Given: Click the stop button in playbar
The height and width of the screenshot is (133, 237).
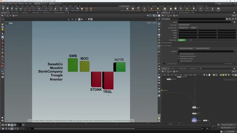Looking at the screenshot, I should pos(9,125).
